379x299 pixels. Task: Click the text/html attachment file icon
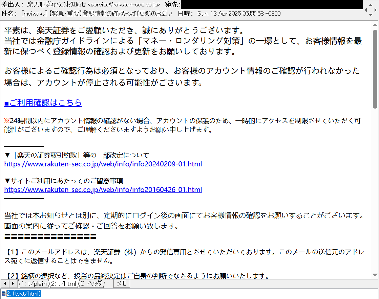pos(3,294)
